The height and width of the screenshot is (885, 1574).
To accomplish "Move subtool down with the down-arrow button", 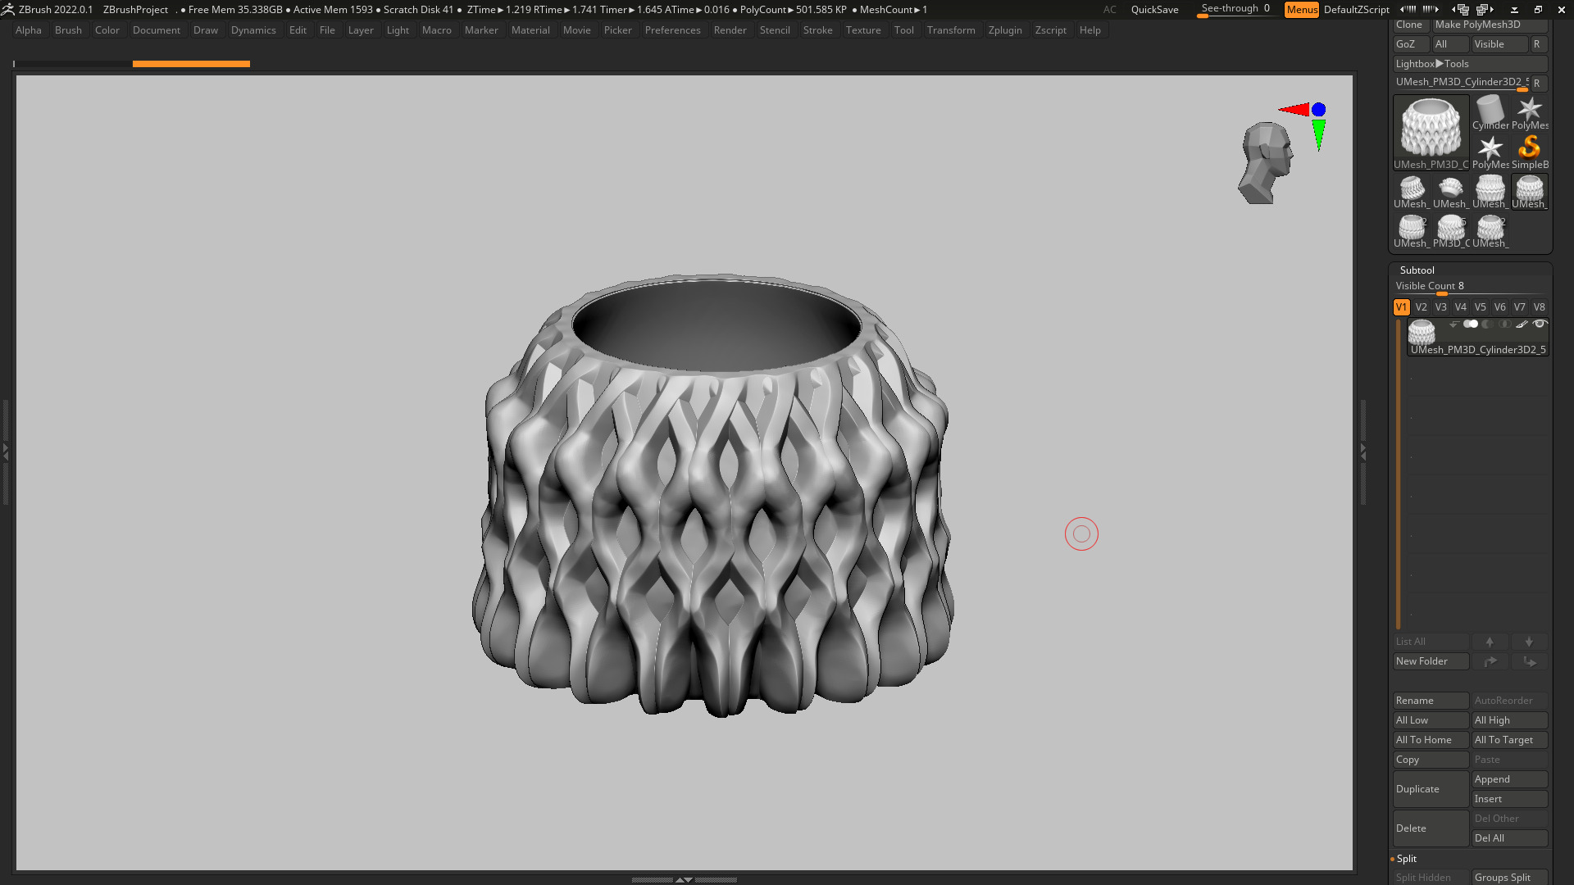I will point(1529,642).
